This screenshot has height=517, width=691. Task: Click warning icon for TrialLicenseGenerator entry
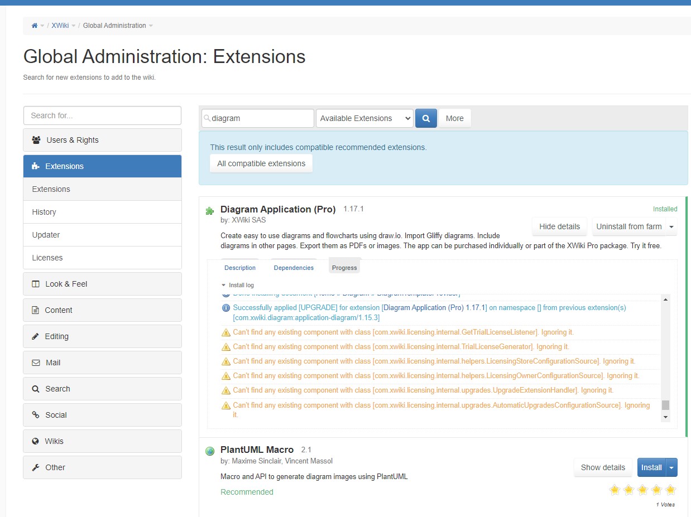click(x=226, y=347)
